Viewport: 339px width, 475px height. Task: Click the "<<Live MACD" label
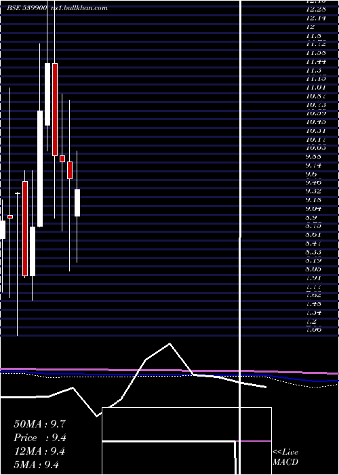[285, 457]
